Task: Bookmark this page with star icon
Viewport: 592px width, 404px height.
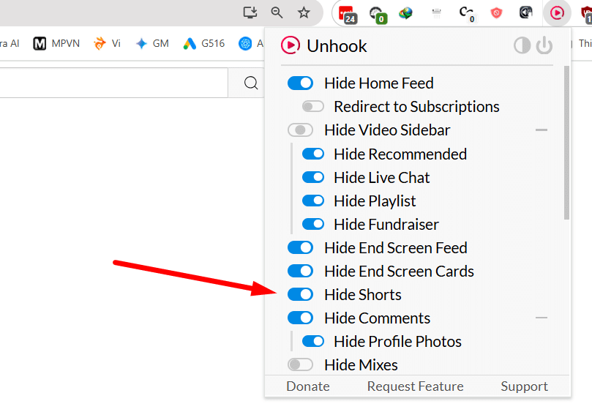Action: [x=304, y=13]
